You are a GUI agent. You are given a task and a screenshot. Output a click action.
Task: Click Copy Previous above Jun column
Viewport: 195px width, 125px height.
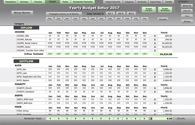93,19
